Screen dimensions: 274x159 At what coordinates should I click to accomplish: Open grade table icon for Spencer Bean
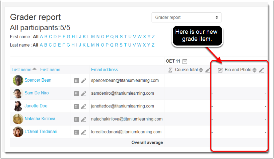pos(76,81)
